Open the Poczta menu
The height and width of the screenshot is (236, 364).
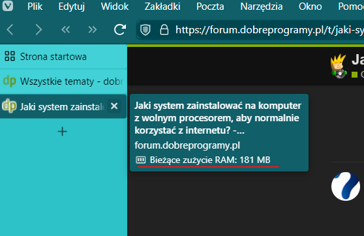click(x=210, y=7)
